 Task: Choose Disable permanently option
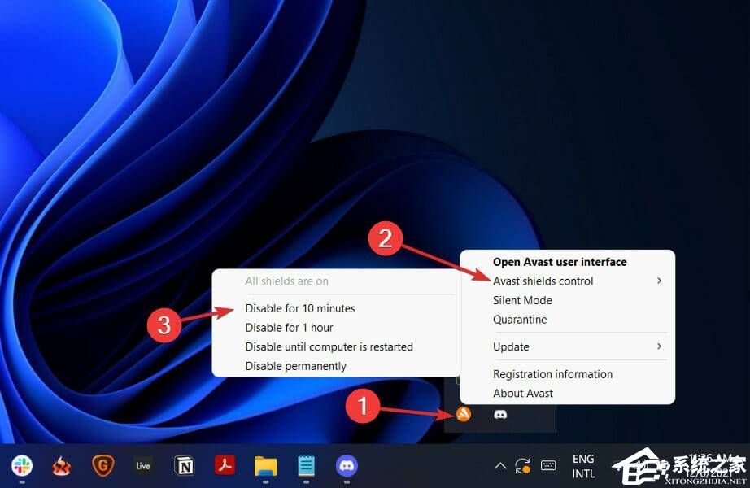[295, 366]
